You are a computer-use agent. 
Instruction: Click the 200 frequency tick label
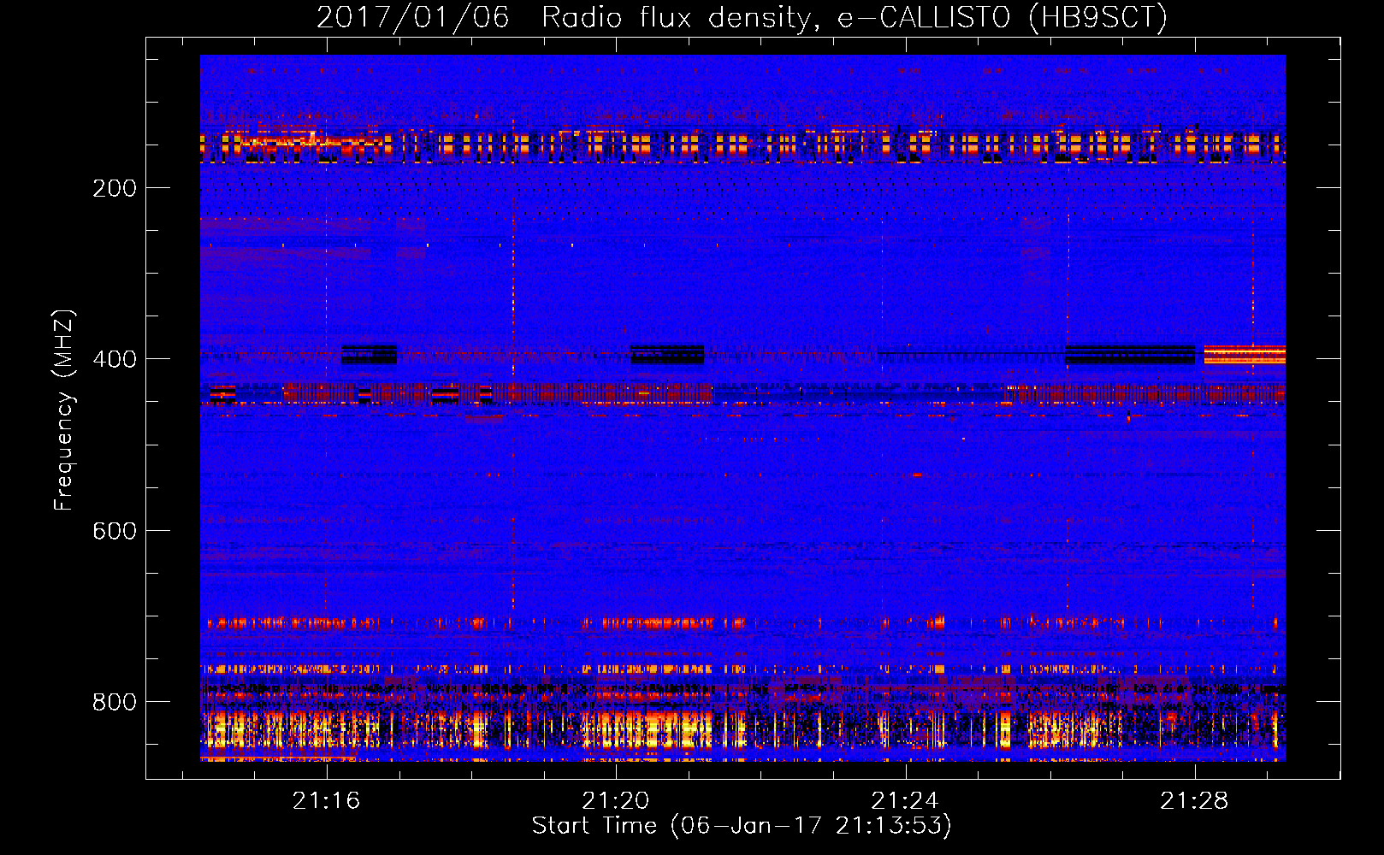pyautogui.click(x=115, y=188)
